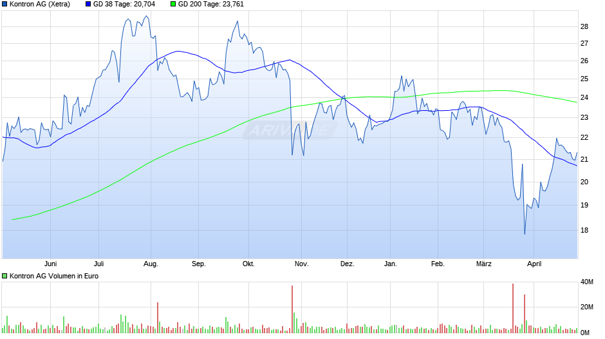Select the Kontron AG (Xetra) legend label
Viewport: 605px width, 339px height.
click(x=40, y=5)
